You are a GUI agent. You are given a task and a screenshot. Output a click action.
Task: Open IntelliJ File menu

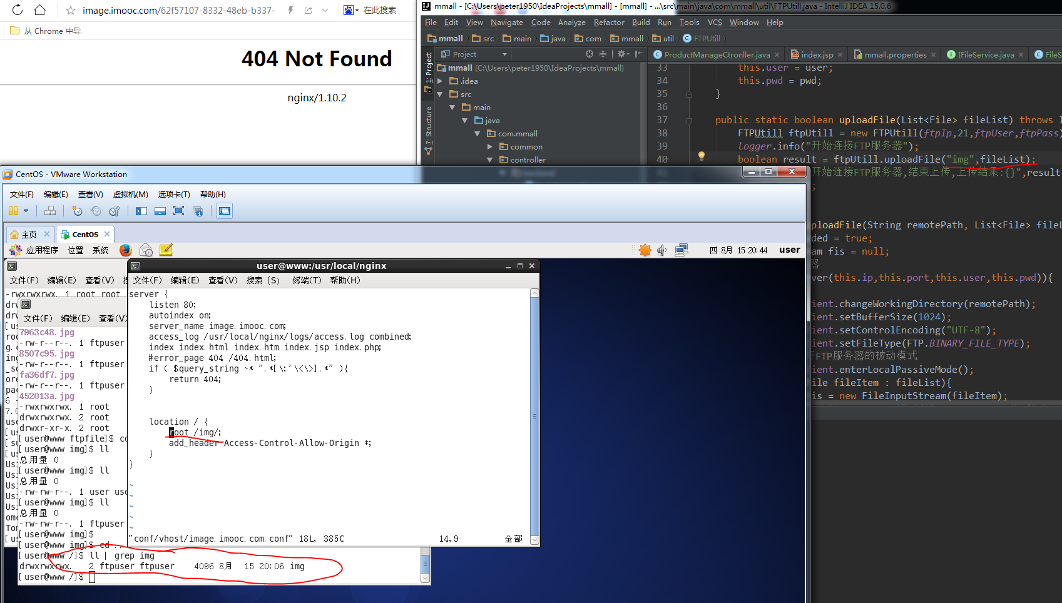pos(431,23)
